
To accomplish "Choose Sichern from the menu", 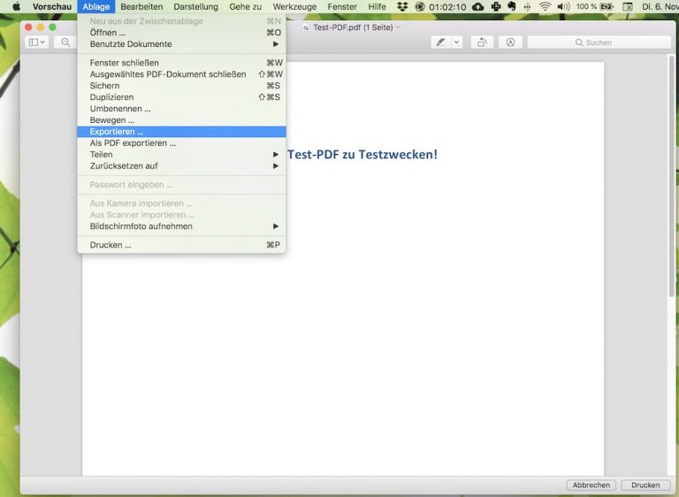I will 181,86.
